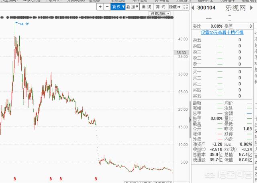257x183 pixels.
Task: Click the 收益(三) -2.518 value
Action: click(x=216, y=149)
